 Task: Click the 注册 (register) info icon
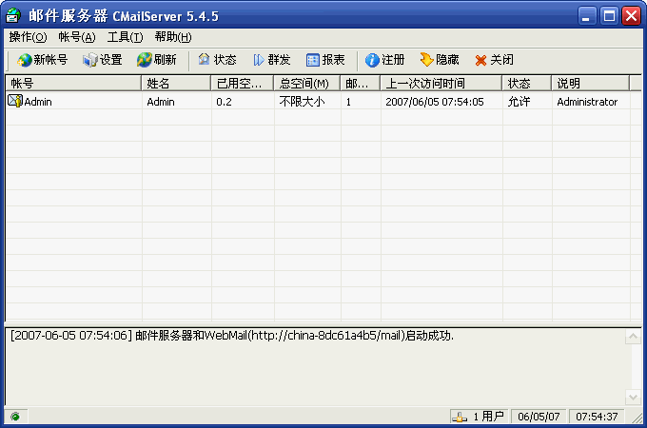[372, 60]
